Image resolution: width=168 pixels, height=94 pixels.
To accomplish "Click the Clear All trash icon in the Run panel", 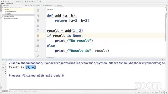I will coord(6,74).
